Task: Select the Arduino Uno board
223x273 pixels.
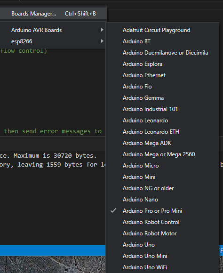Action: (x=162, y=245)
